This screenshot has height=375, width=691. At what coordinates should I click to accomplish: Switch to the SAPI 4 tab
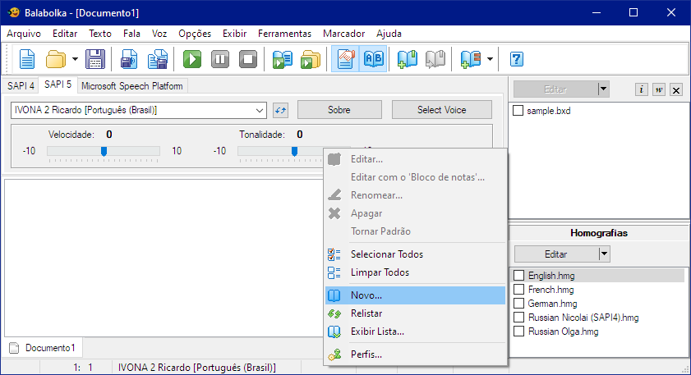click(x=21, y=85)
